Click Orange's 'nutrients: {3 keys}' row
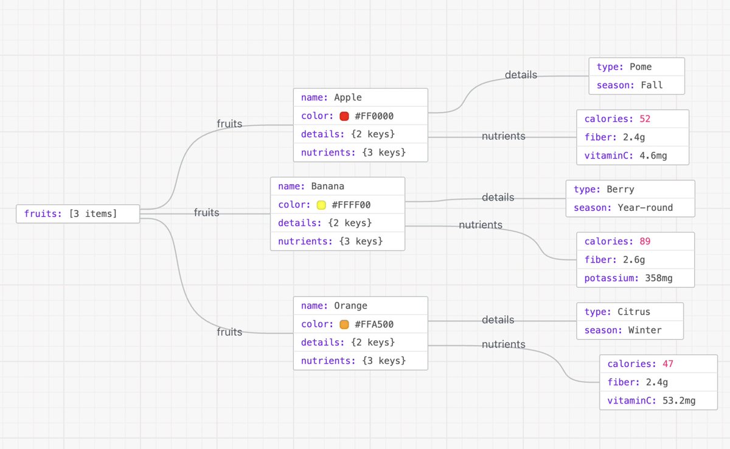 (x=361, y=361)
